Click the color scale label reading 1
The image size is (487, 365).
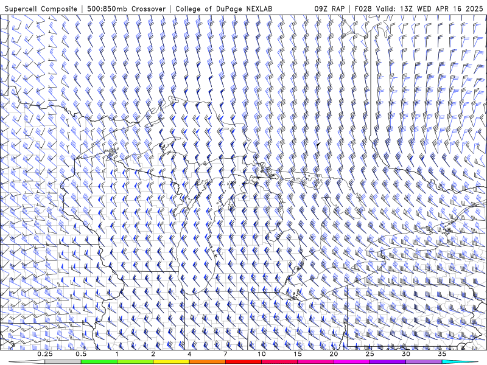117,354
